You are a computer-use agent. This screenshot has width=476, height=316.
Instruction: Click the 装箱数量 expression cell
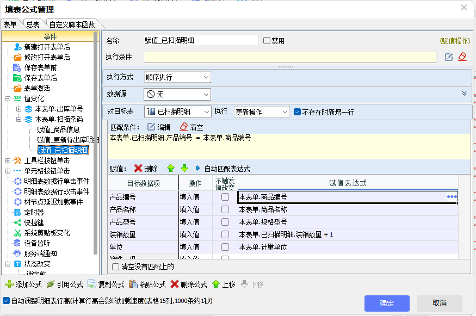348,234
